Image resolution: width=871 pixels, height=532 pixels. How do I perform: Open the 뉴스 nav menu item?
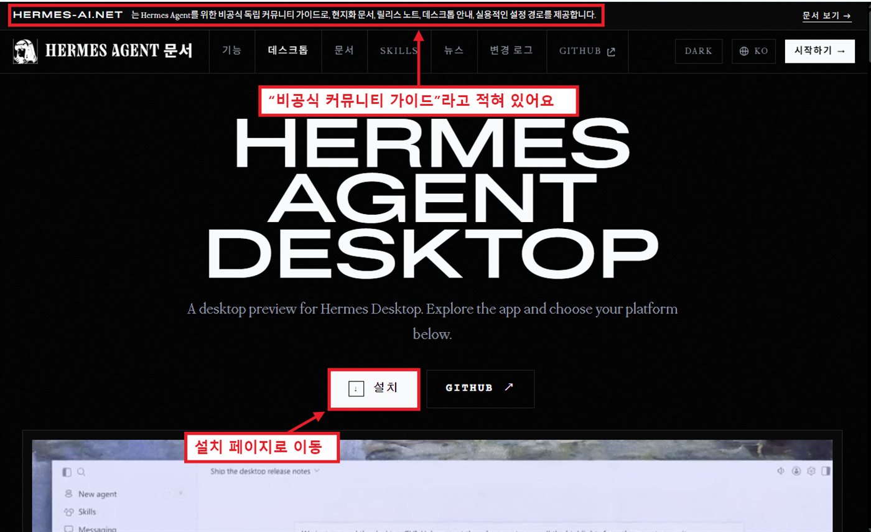pyautogui.click(x=454, y=51)
